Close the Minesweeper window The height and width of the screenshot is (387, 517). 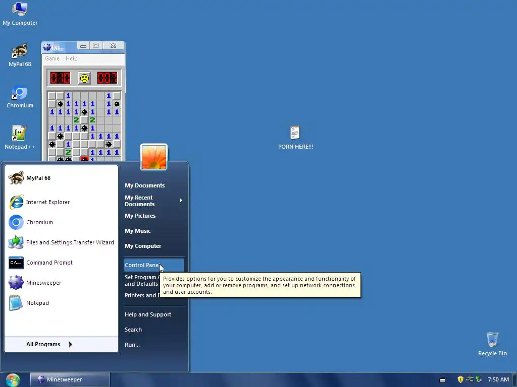coord(113,46)
